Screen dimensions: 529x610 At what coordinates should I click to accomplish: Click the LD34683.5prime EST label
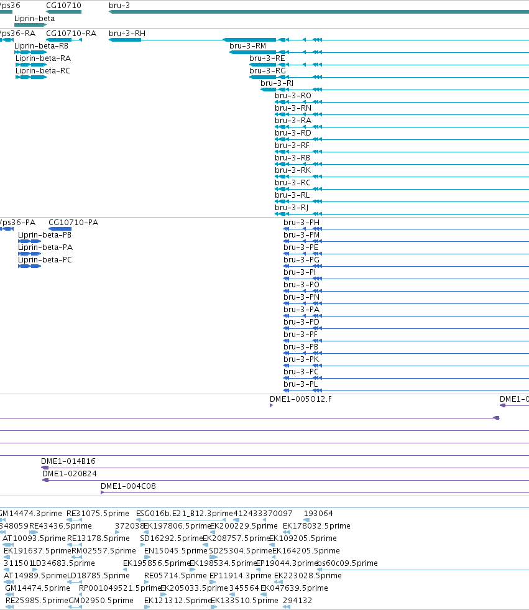click(63, 563)
